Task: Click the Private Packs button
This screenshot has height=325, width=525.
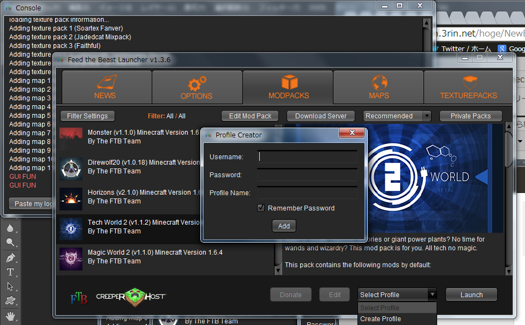Action: click(470, 116)
